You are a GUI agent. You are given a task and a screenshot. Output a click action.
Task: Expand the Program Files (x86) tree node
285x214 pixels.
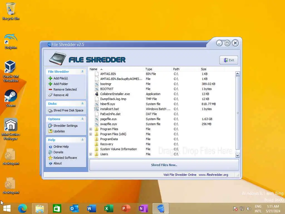coord(90,134)
